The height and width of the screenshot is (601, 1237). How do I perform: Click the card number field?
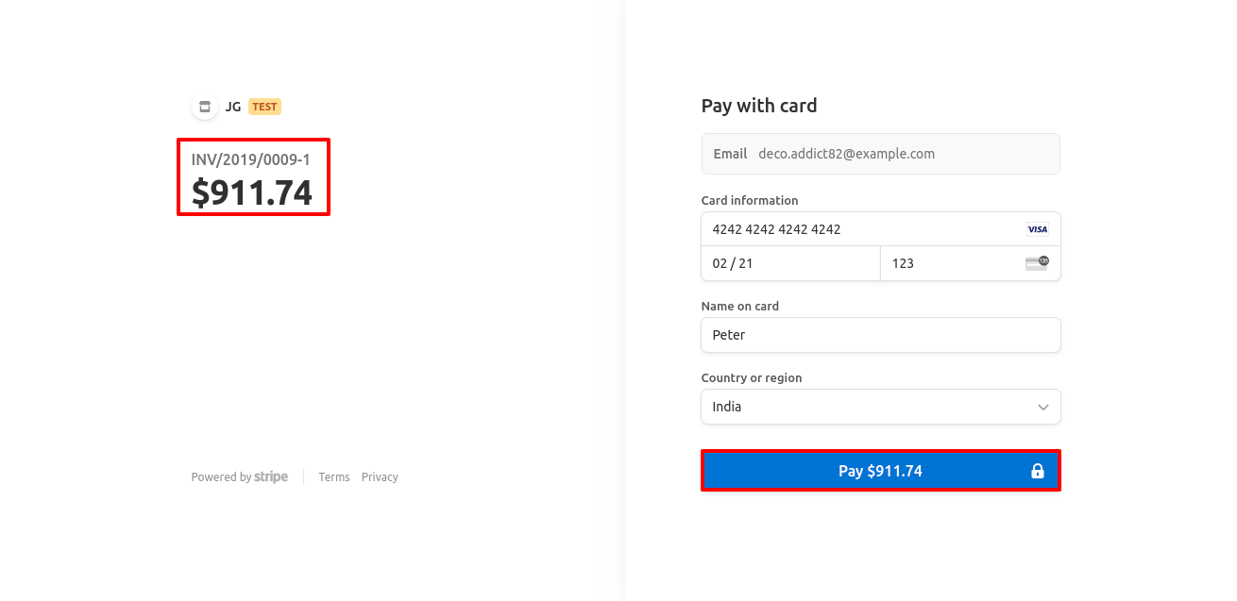coord(859,229)
